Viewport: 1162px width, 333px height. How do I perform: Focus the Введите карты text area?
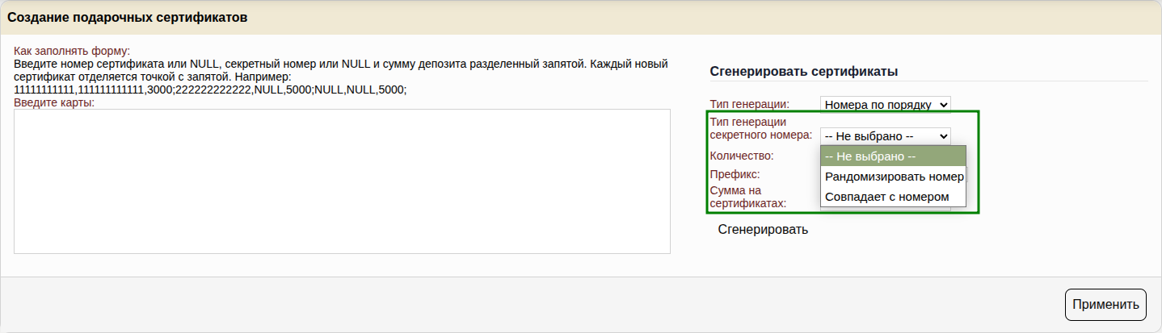(x=342, y=181)
